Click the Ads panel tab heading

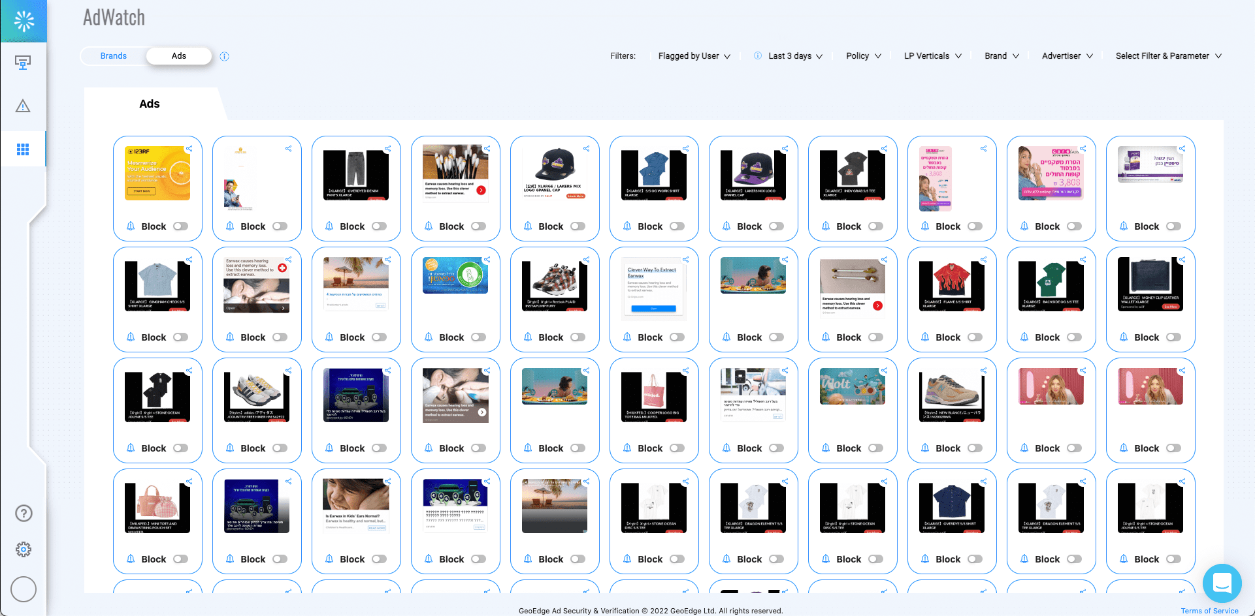click(150, 104)
